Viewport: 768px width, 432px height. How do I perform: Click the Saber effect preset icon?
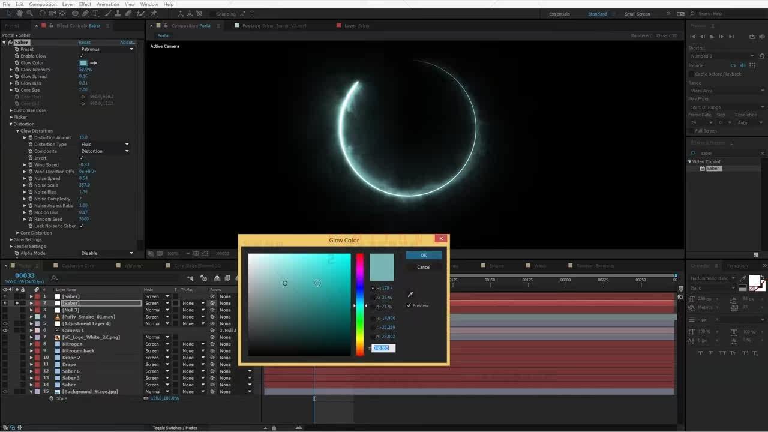tap(703, 169)
